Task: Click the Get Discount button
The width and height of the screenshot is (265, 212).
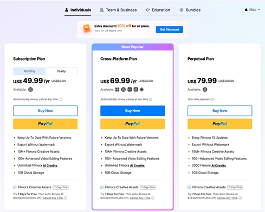Action: coord(170,29)
